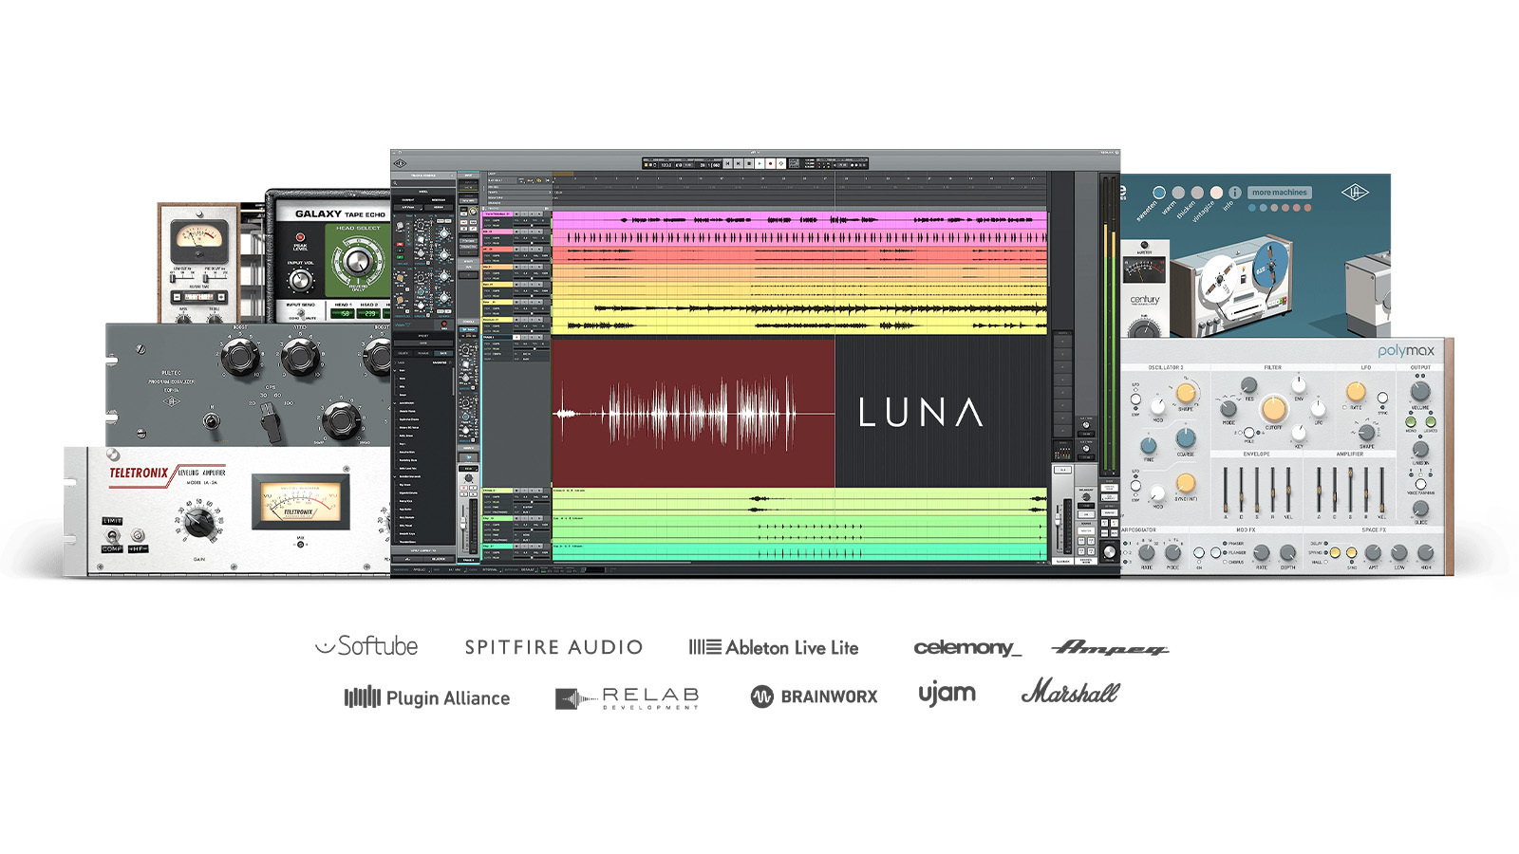Click the 'more machines' button
Image resolution: width=1519 pixels, height=854 pixels.
(1279, 193)
